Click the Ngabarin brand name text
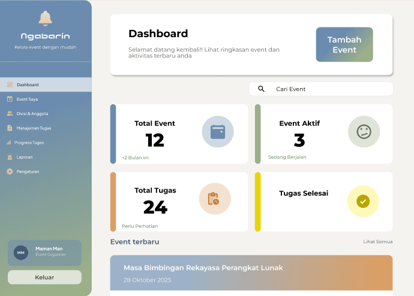The width and height of the screenshot is (414, 296). click(46, 36)
